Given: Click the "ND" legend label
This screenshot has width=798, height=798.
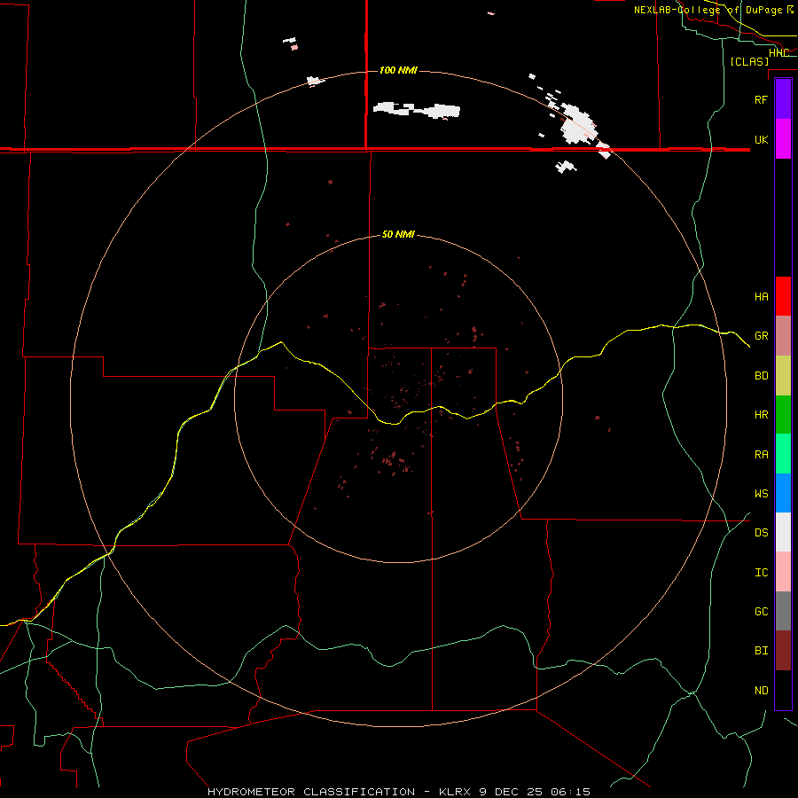Looking at the screenshot, I should tap(761, 691).
